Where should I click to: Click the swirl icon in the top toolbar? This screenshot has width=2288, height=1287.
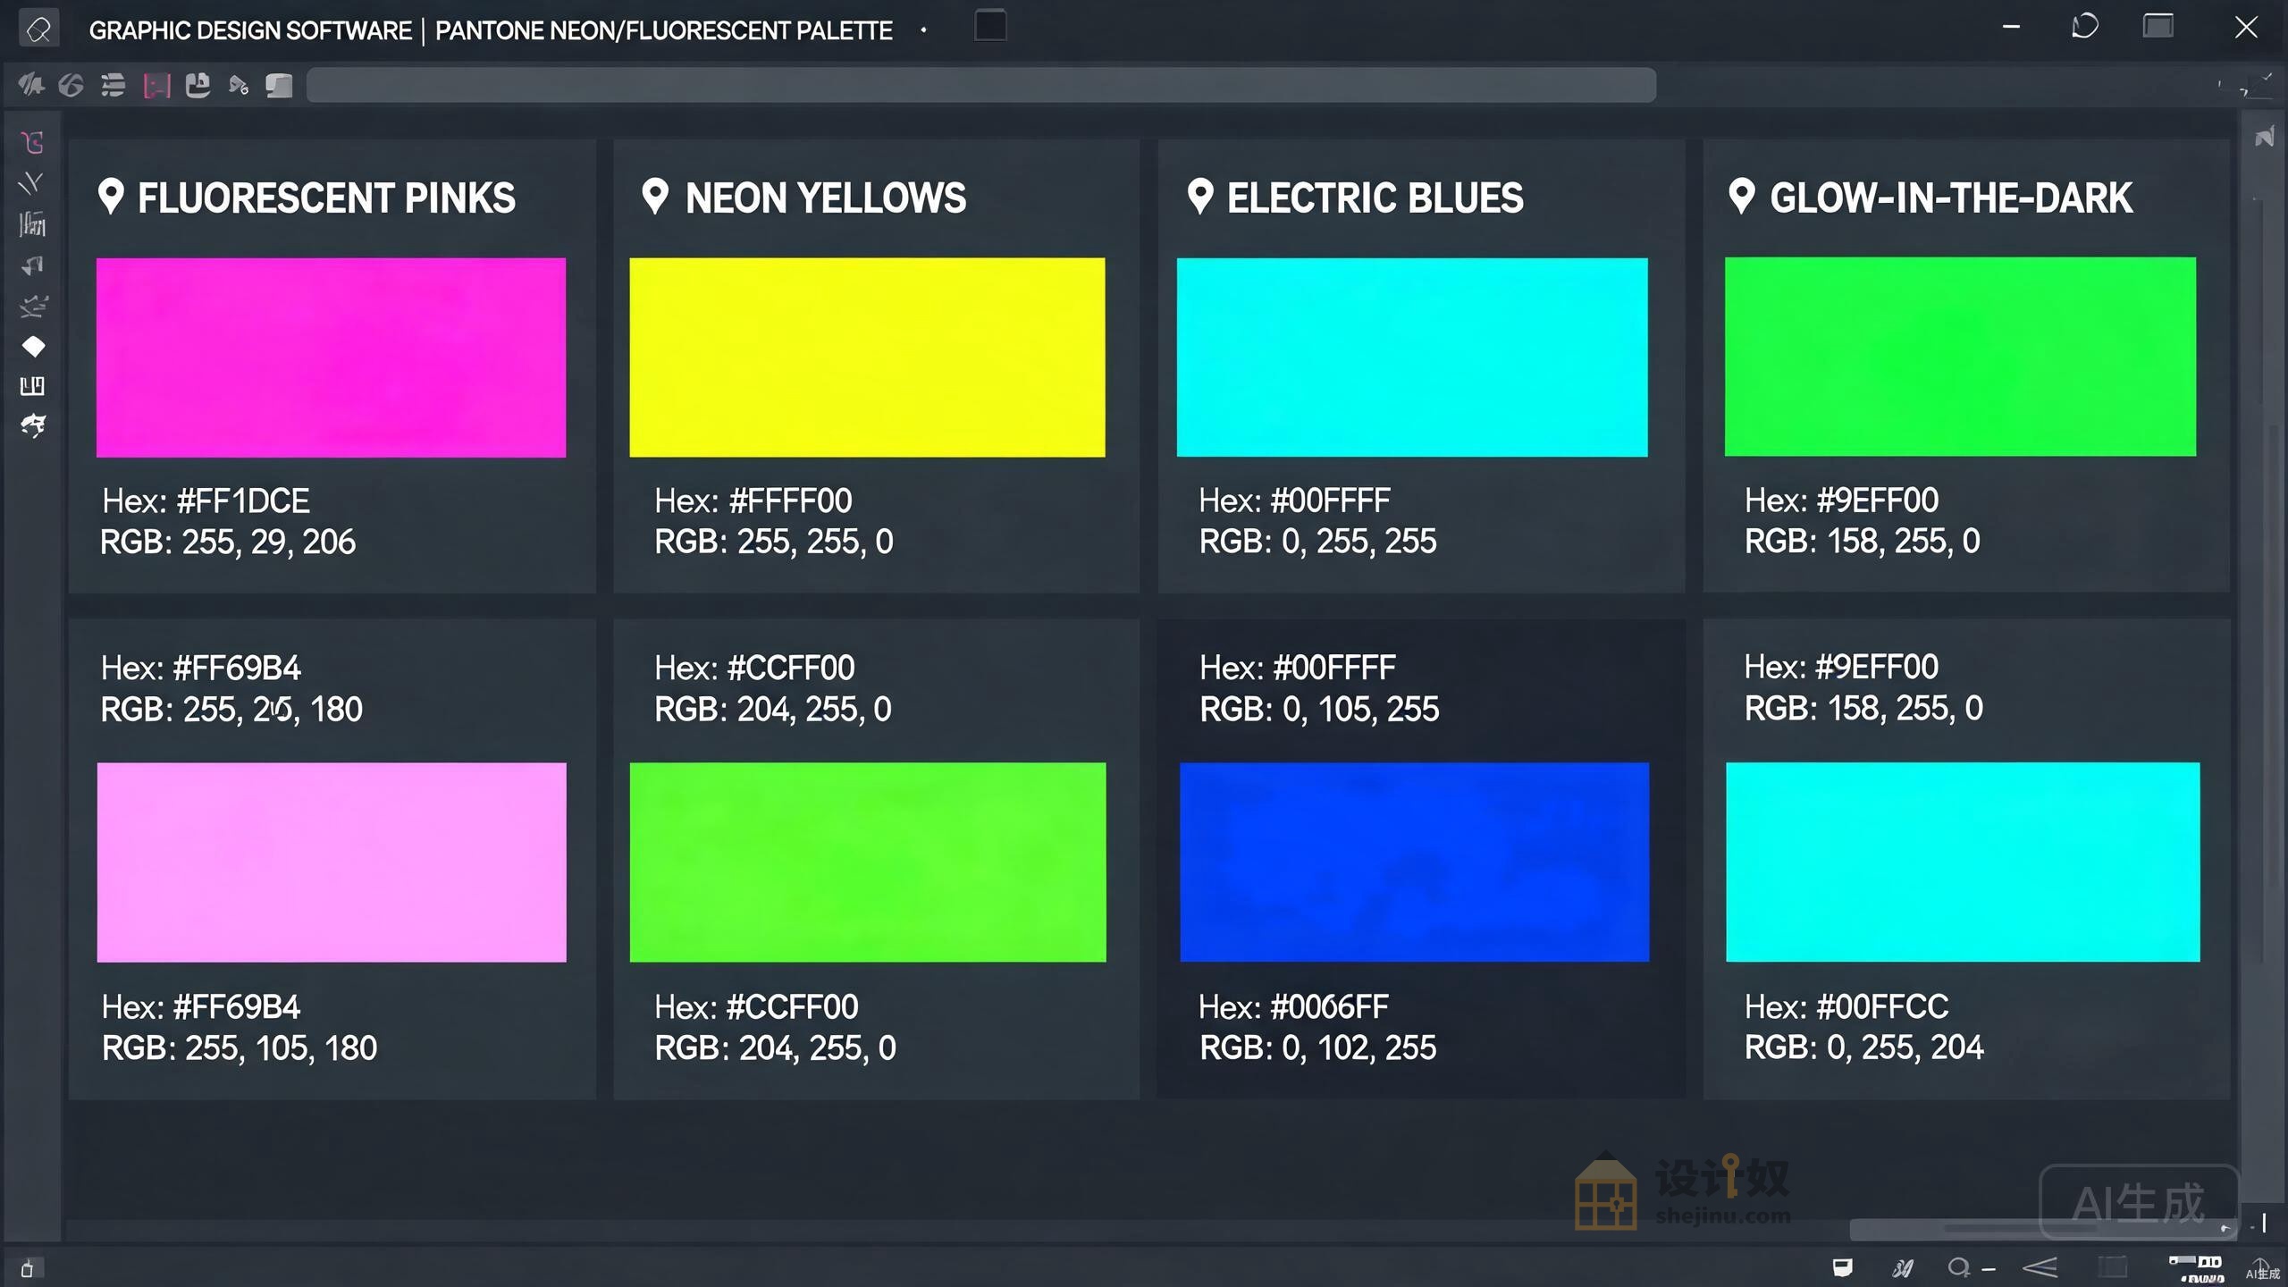[x=71, y=85]
